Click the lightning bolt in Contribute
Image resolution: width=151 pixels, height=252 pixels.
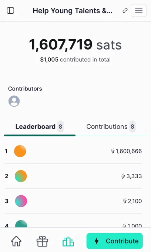(97, 241)
